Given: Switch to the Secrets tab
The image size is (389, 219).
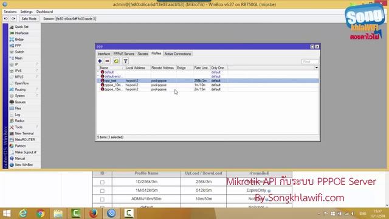Looking at the screenshot, I should (143, 54).
